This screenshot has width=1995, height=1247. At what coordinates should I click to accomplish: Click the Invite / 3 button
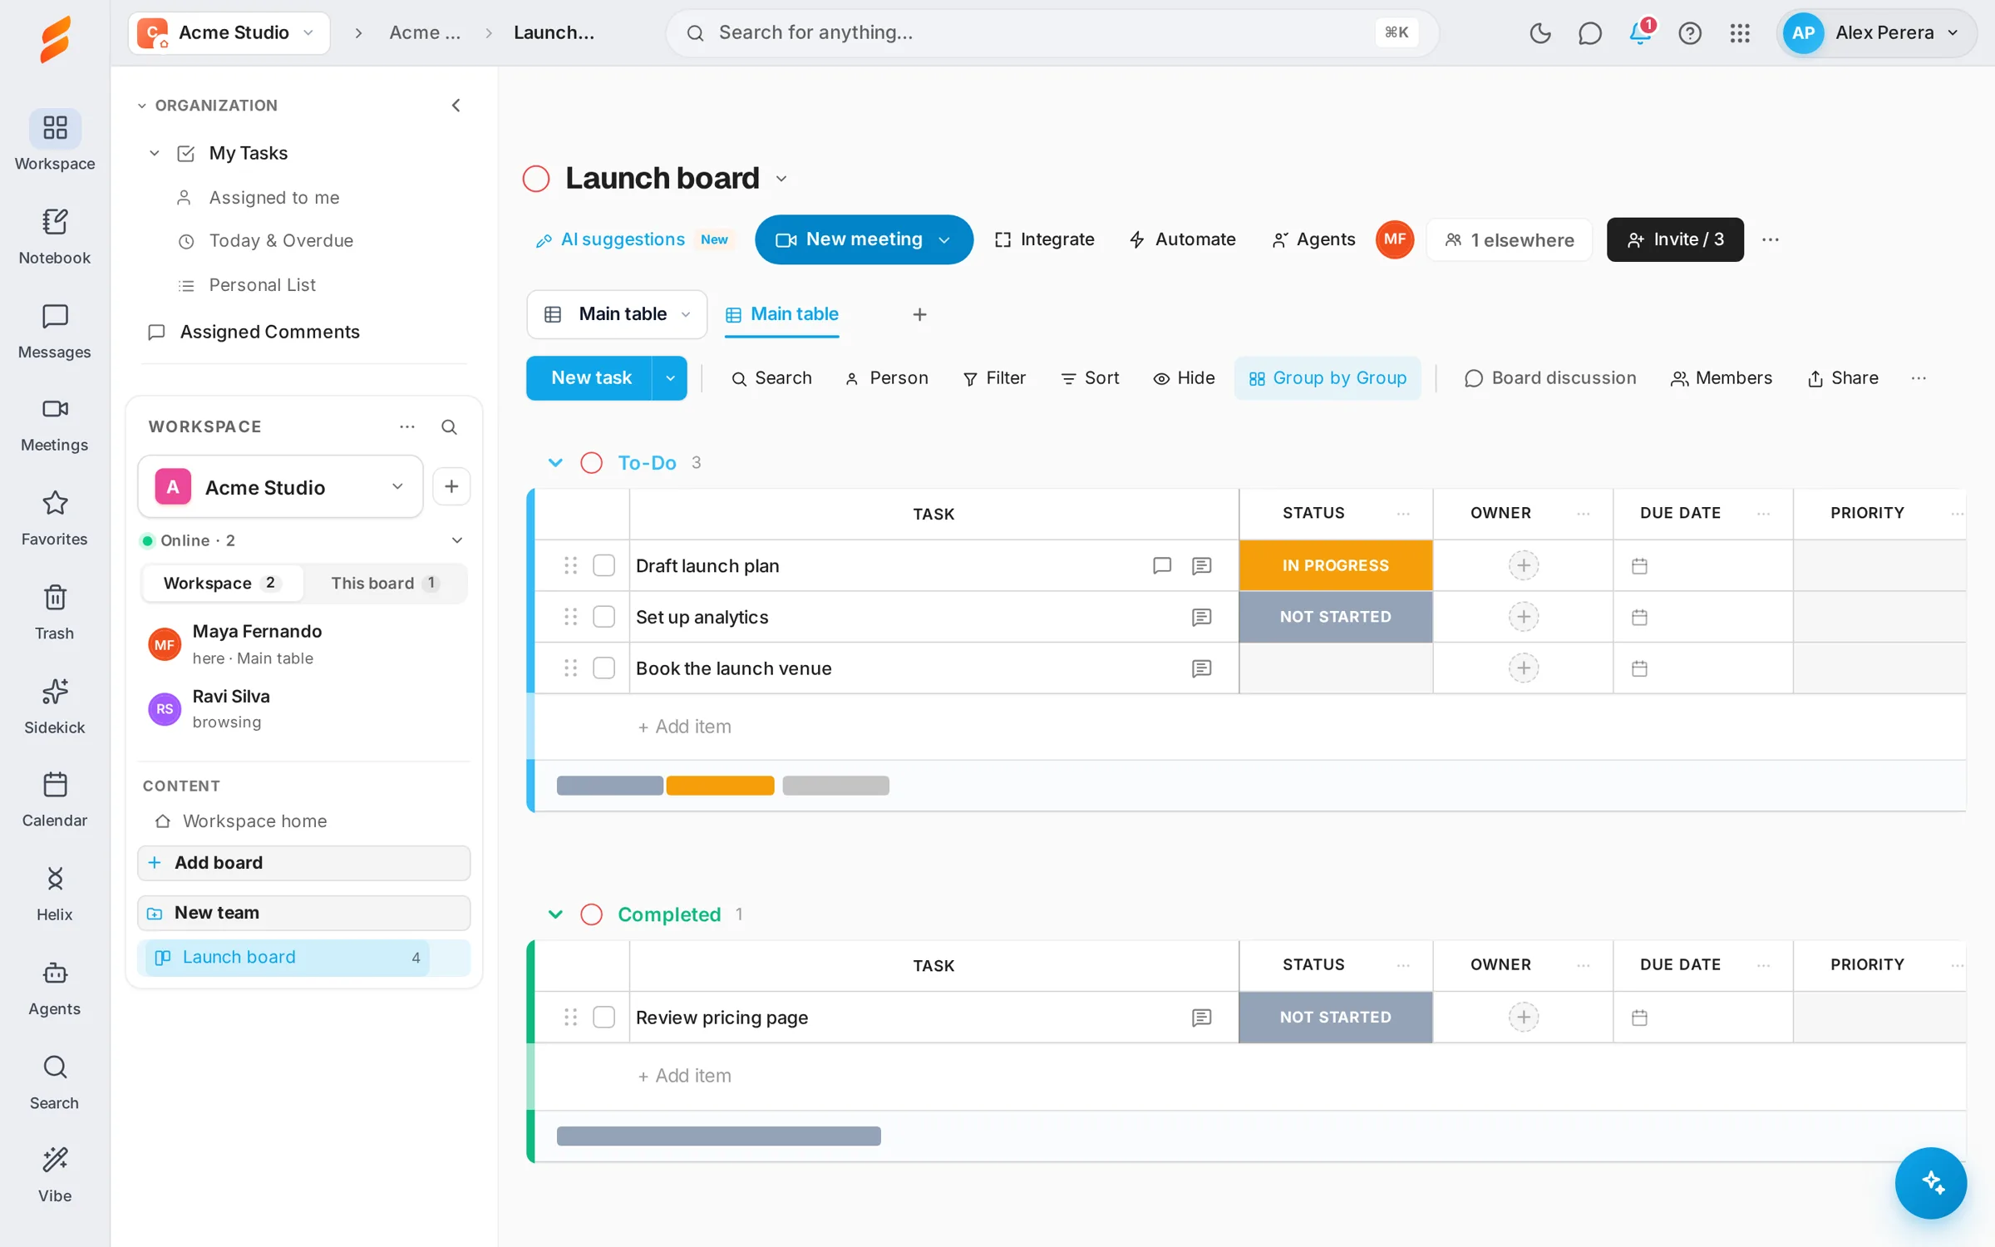pyautogui.click(x=1675, y=239)
